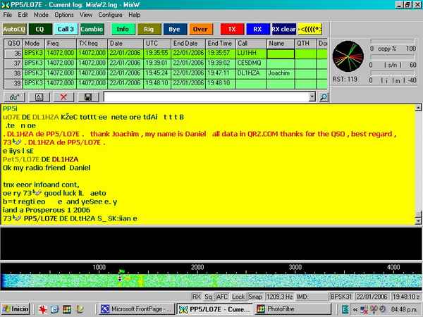This screenshot has width=423, height=317.
Task: Click the binoculars search icon button
Action: point(15,97)
